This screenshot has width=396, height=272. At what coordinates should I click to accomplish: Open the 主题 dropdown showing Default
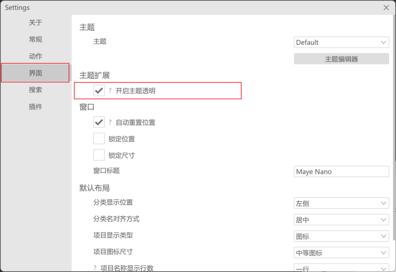341,42
